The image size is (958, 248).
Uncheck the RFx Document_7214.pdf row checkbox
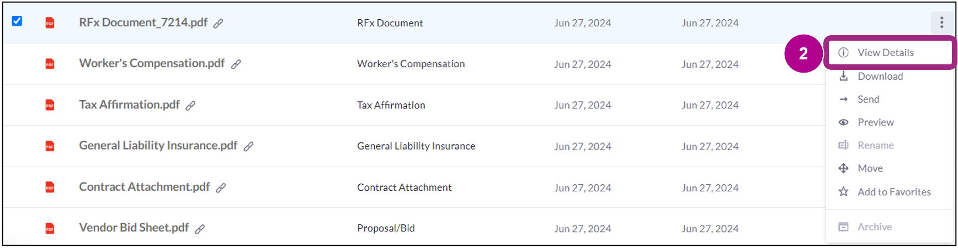click(17, 21)
